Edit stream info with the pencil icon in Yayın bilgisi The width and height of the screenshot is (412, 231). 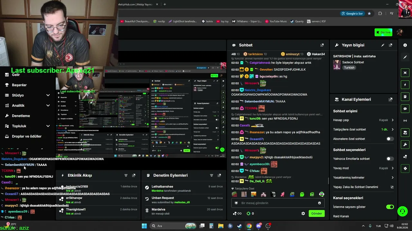click(383, 45)
